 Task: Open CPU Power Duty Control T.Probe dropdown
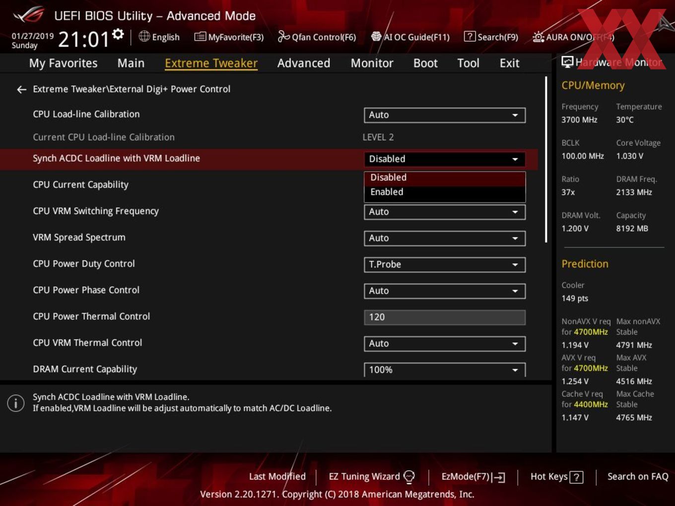tap(445, 264)
